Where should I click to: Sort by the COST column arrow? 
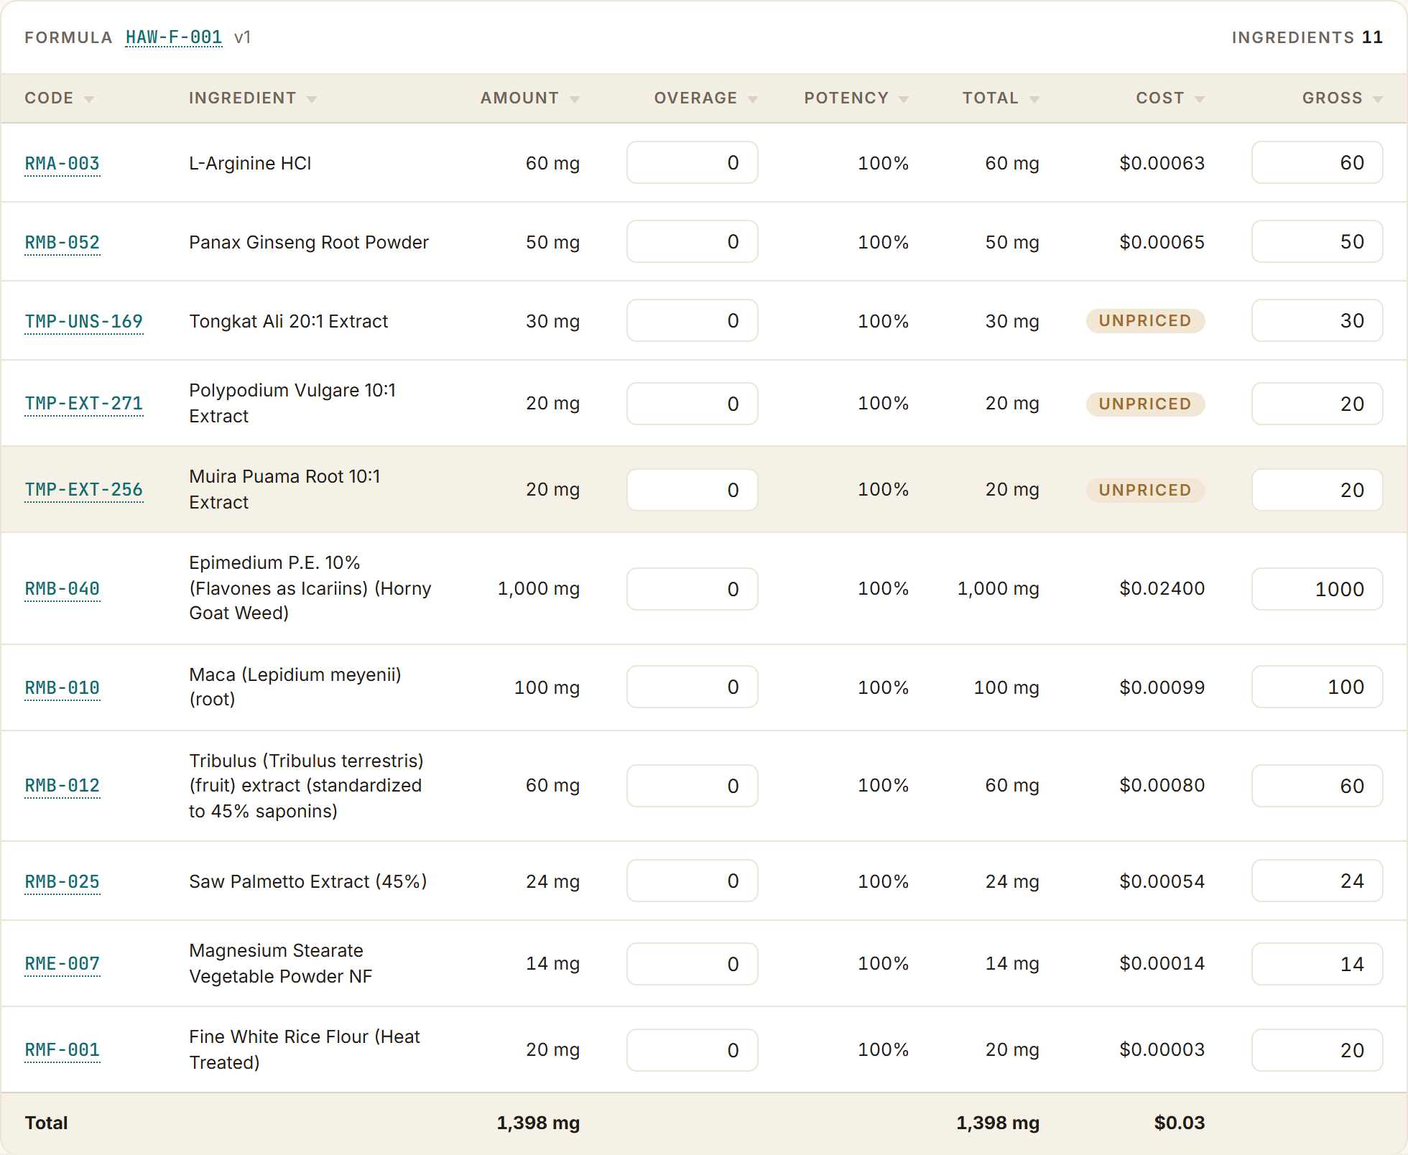1200,99
